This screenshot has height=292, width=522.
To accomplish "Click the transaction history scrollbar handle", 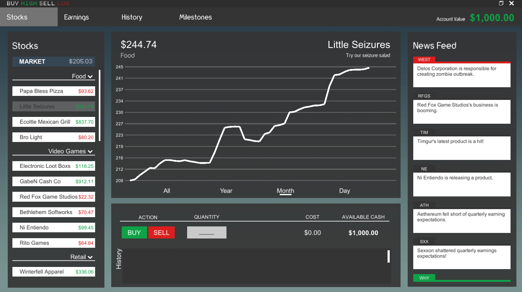I will (388, 256).
